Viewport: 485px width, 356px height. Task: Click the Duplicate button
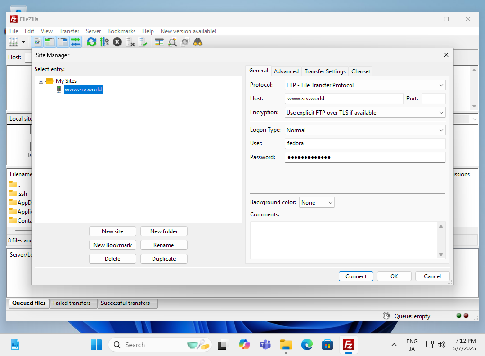pos(164,259)
